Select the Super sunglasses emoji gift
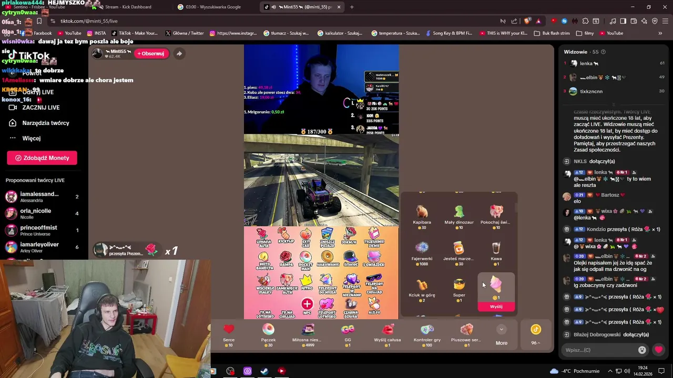Image resolution: width=673 pixels, height=378 pixels. pos(459,289)
